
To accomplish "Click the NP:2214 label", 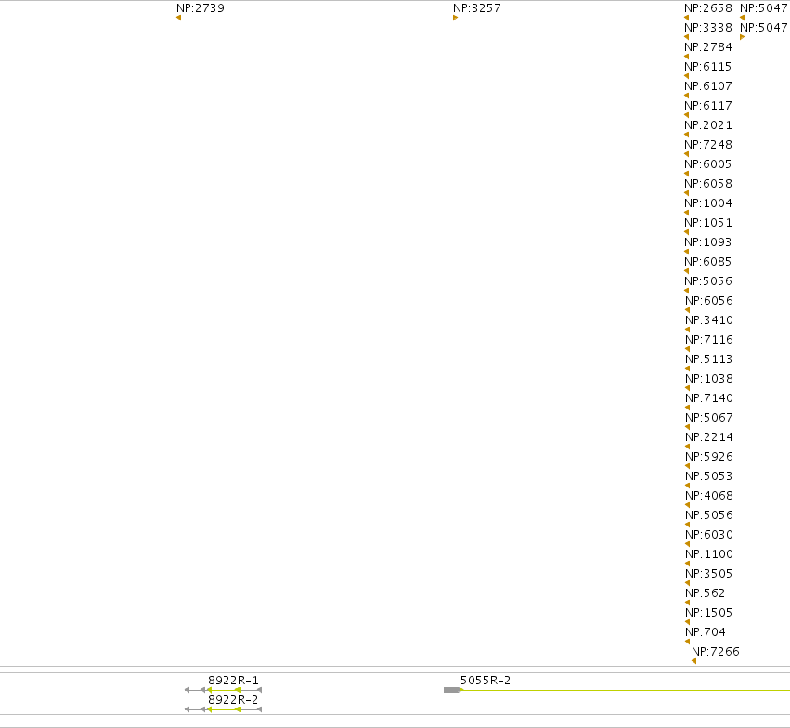I will [x=709, y=437].
